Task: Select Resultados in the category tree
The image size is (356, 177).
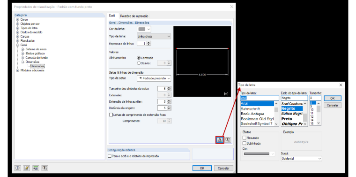Action: 28,41
